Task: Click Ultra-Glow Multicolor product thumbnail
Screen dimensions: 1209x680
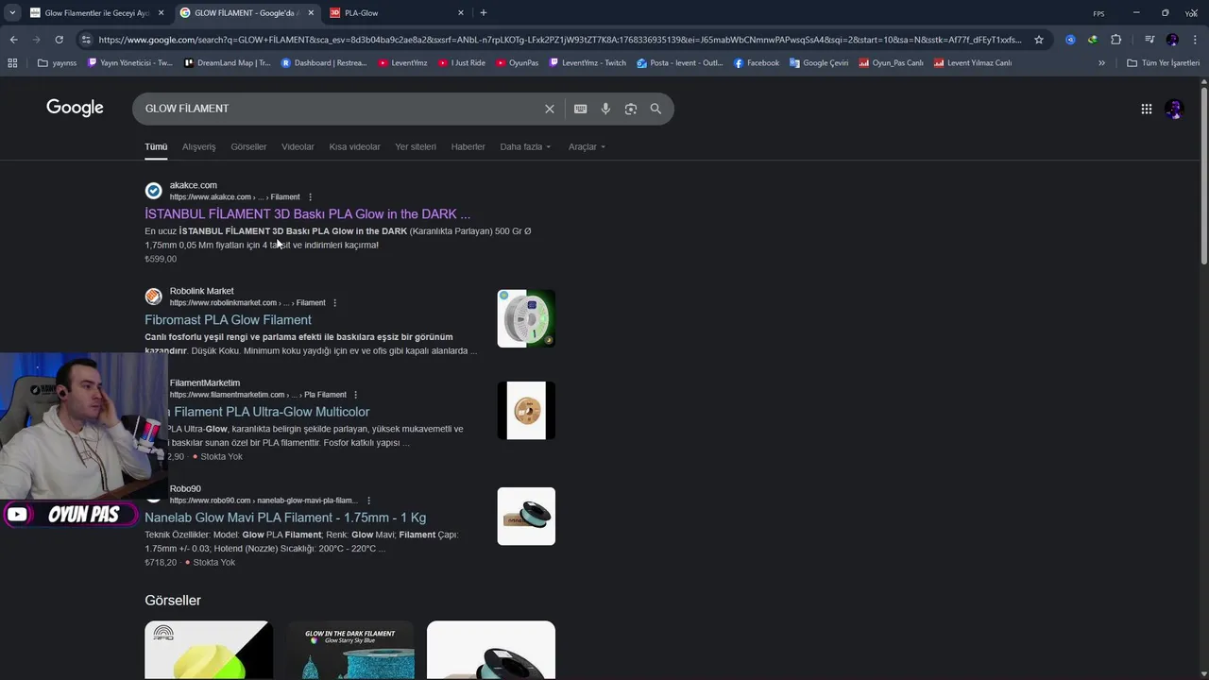Action: (526, 410)
